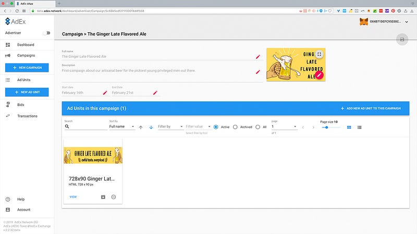The height and width of the screenshot is (234, 417).
Task: Click the 728x90 Ginger Lat... title
Action: [x=92, y=179]
